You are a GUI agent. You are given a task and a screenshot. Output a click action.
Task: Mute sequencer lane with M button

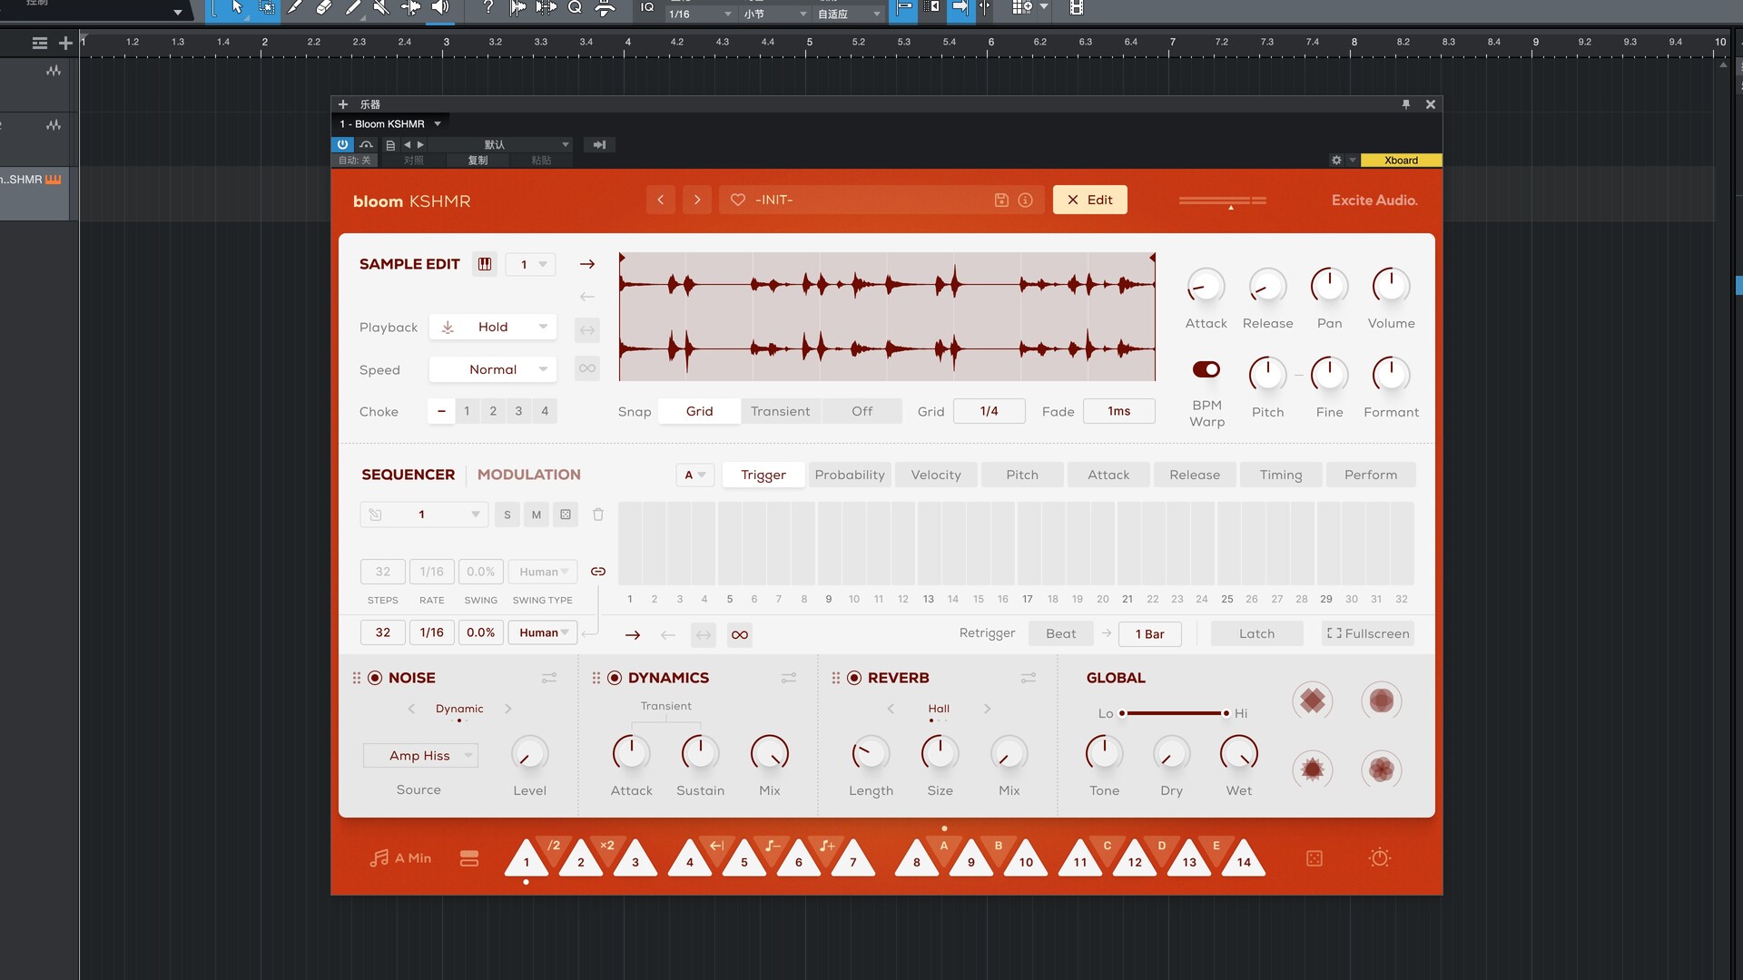pos(537,514)
